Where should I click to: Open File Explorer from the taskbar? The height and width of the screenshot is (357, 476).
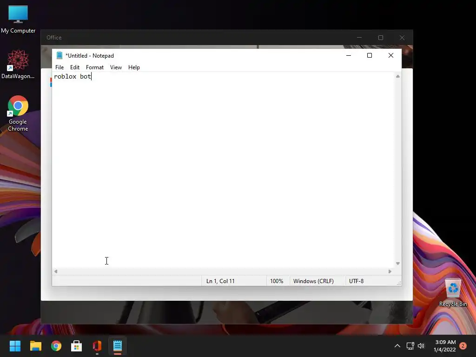click(35, 346)
